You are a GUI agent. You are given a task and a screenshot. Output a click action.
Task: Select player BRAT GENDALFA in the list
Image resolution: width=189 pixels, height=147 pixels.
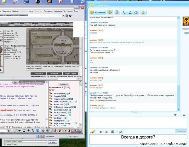[63, 102]
